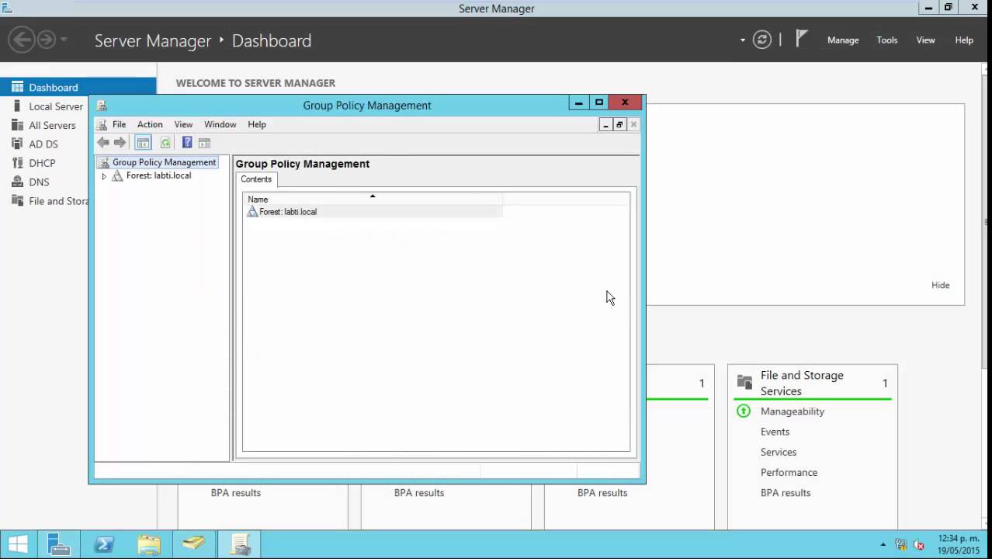Open the View menu in Group Policy Management
The height and width of the screenshot is (559, 992).
183,124
